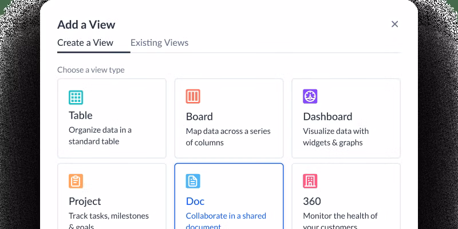Viewport: 458px width, 229px height.
Task: Click the purple Dashboard gauge icon
Action: tap(310, 96)
